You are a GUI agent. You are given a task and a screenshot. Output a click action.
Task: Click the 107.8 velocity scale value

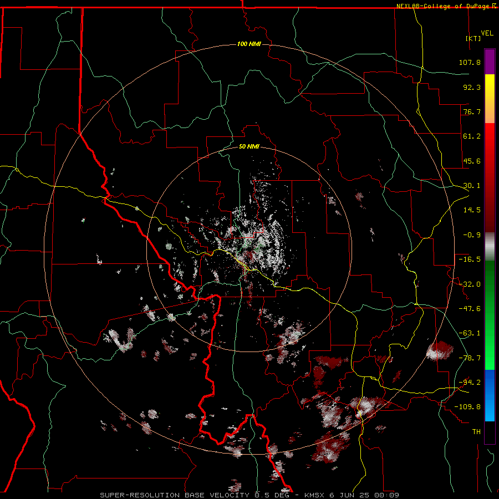[x=470, y=62]
